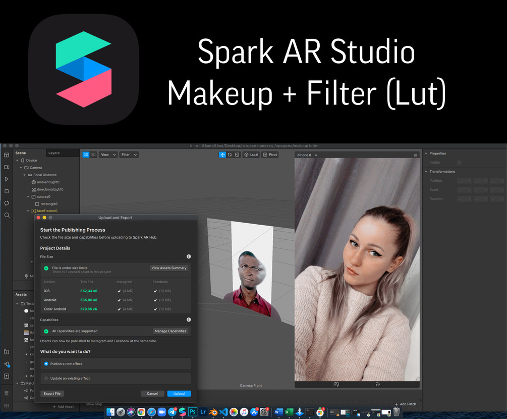Click the restart loop icon in left toolbar
The image size is (507, 419).
point(7,203)
